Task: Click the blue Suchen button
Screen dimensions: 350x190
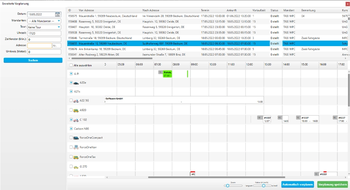Action: coord(33,60)
